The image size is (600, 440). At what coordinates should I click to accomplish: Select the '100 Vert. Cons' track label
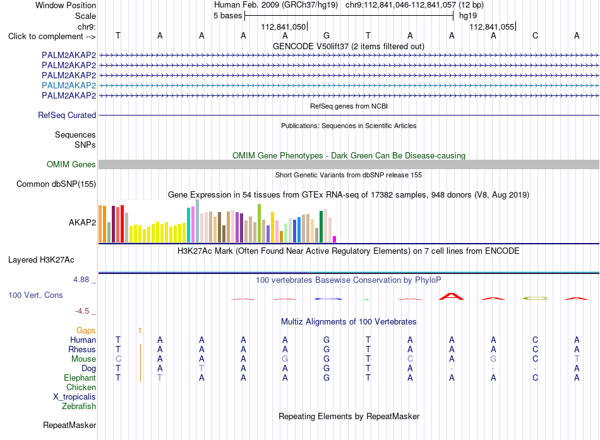click(35, 295)
